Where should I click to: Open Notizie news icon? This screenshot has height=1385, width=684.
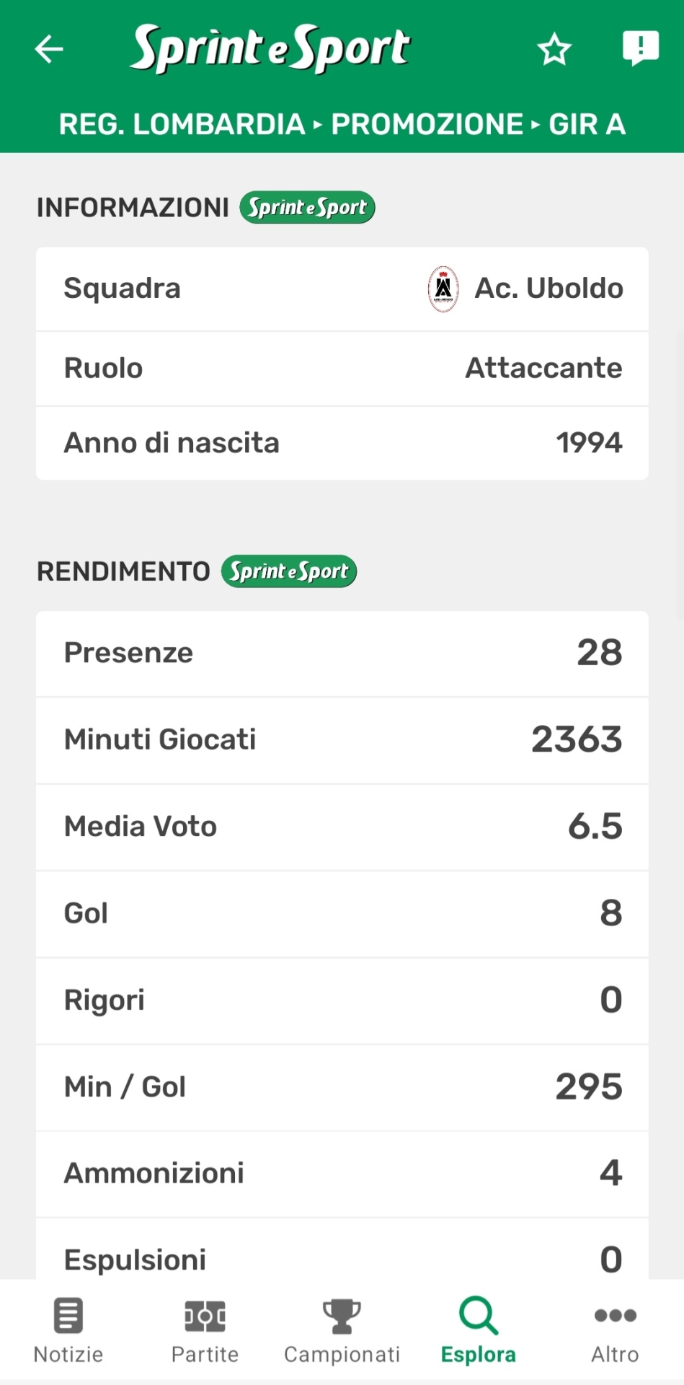coord(68,1315)
